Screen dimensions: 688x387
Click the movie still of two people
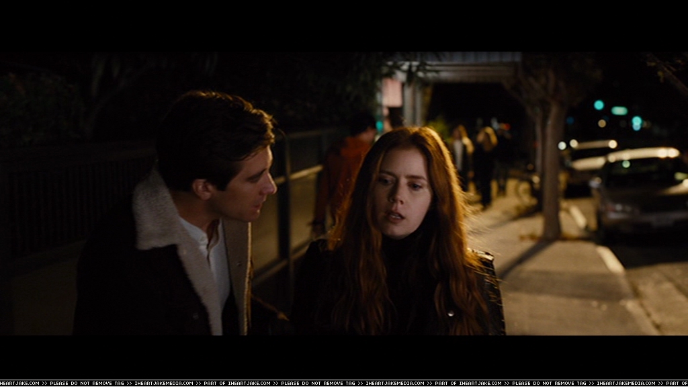tap(344, 193)
